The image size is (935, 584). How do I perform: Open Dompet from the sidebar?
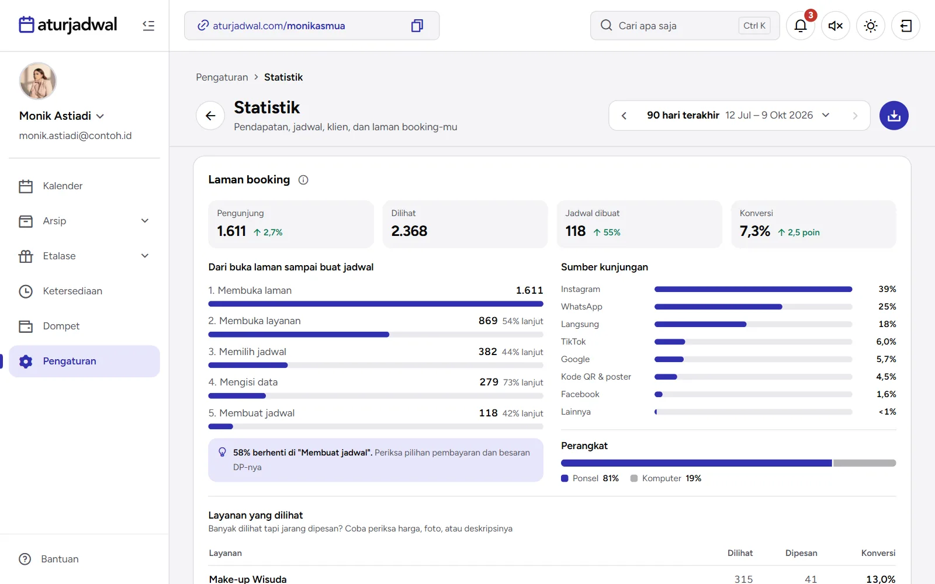click(84, 326)
